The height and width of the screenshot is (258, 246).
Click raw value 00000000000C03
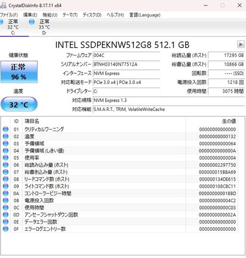(218, 207)
